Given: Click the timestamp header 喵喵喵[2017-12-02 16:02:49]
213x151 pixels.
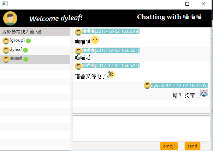Looking at the screenshot, I should coord(111,31).
